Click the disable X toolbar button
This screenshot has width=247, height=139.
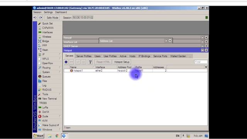pyautogui.click(x=84, y=62)
